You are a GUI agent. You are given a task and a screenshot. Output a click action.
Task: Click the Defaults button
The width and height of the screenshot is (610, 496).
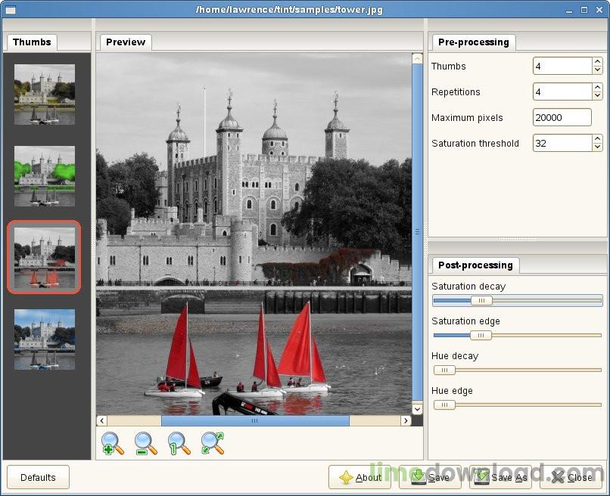pos(38,477)
